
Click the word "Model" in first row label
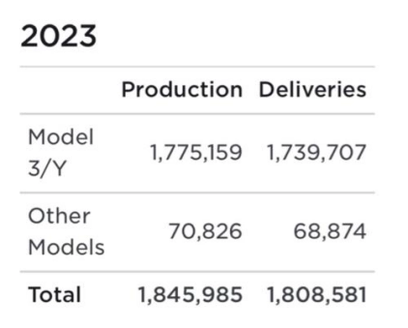[61, 137]
